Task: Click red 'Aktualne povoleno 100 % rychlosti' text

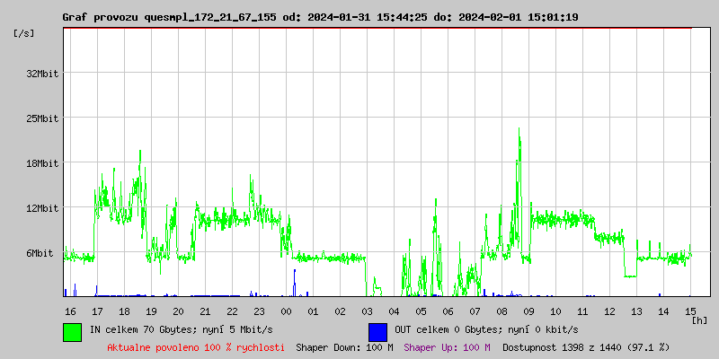Action: pyautogui.click(x=196, y=346)
